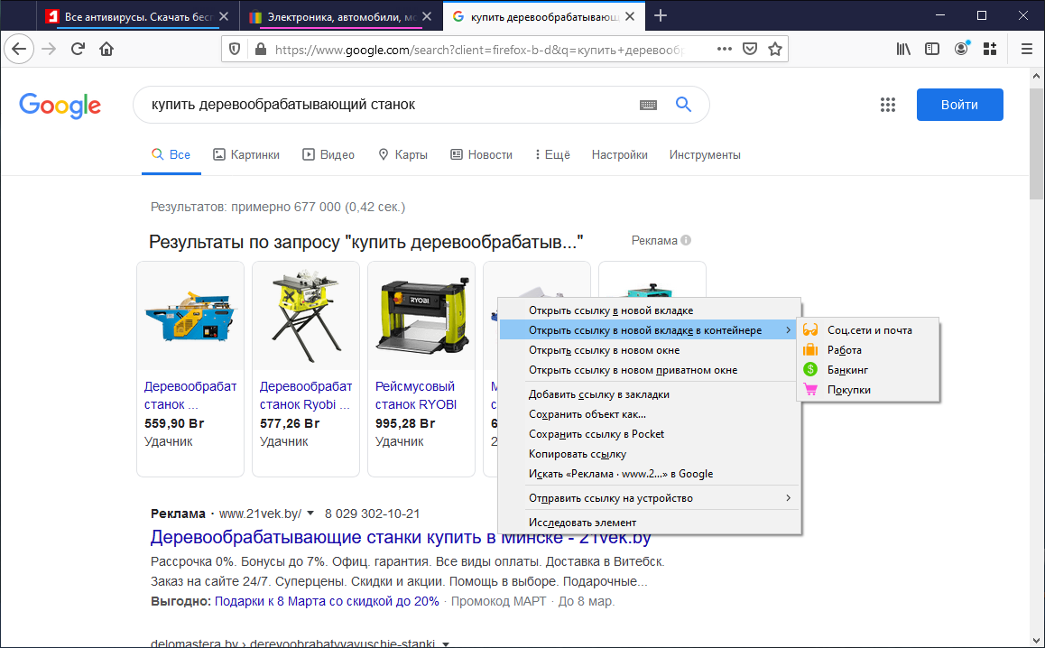Close the Все антивирусы tab
This screenshot has height=648, width=1045.
[x=224, y=16]
